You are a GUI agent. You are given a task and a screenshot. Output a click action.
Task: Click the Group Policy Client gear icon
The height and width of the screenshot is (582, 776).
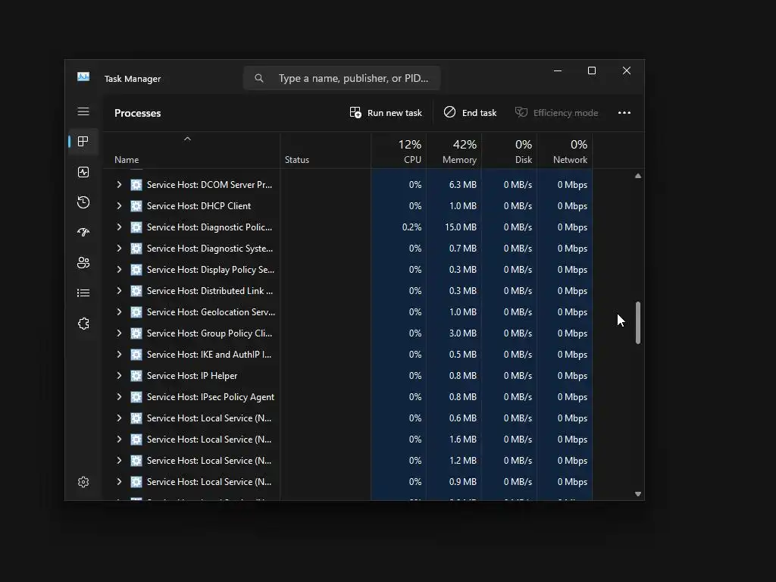(136, 333)
